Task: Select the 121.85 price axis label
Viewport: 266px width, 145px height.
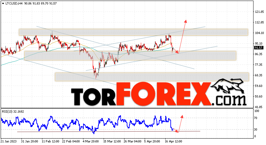Action: (x=260, y=12)
